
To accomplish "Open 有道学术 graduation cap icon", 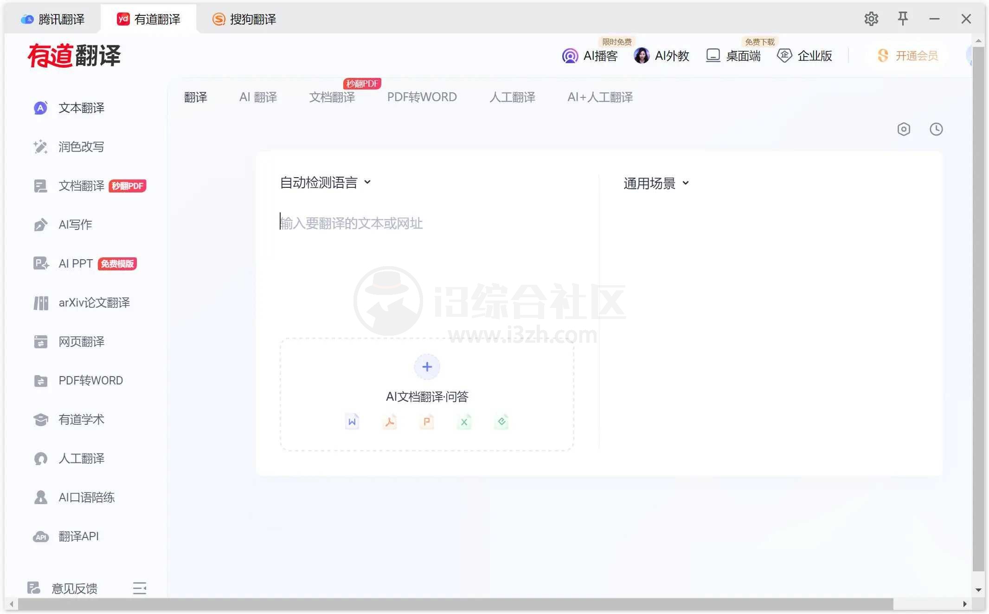I will coord(41,420).
